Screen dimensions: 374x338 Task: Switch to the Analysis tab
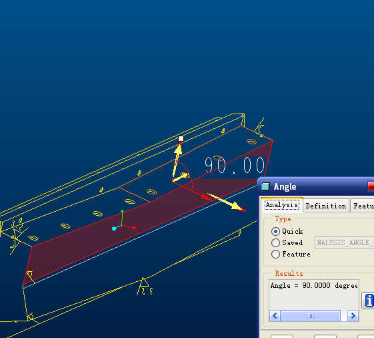(x=282, y=205)
